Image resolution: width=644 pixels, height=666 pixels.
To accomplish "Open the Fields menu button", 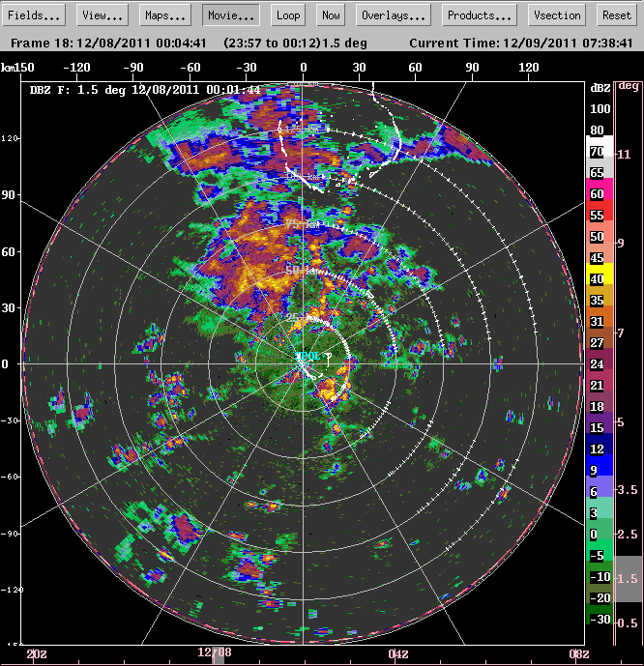I will click(35, 15).
